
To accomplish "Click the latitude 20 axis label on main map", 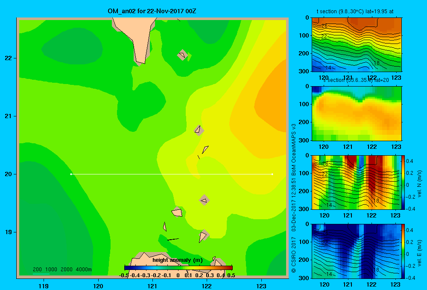I will click(8, 174).
